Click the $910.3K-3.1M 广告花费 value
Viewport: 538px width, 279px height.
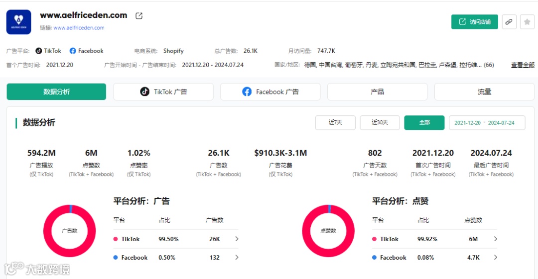(x=280, y=153)
